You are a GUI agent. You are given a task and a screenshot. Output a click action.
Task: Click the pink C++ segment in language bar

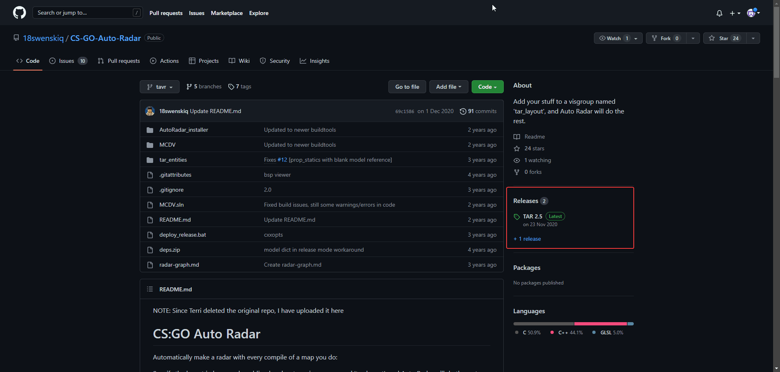(x=600, y=324)
